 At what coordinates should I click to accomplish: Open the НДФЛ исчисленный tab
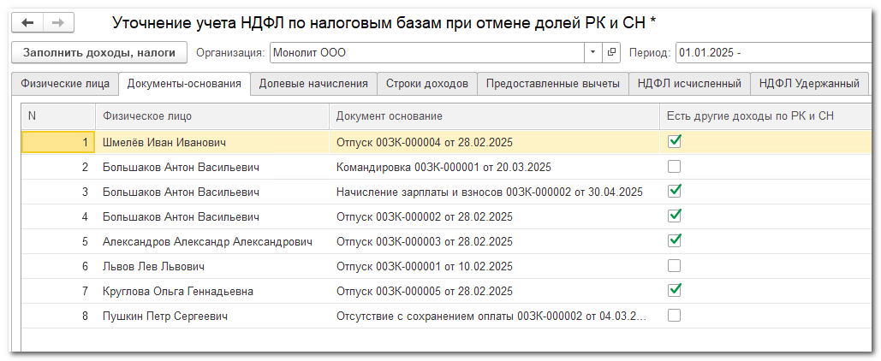tap(689, 84)
